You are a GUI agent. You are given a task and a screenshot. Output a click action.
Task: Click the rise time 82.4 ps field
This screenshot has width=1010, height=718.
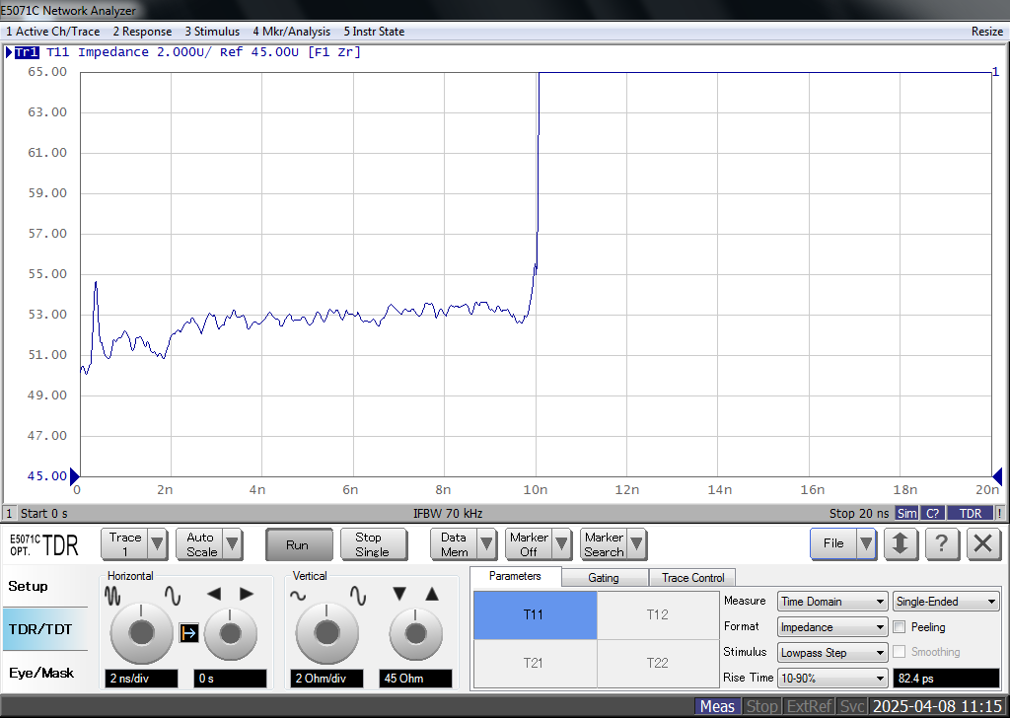(945, 679)
